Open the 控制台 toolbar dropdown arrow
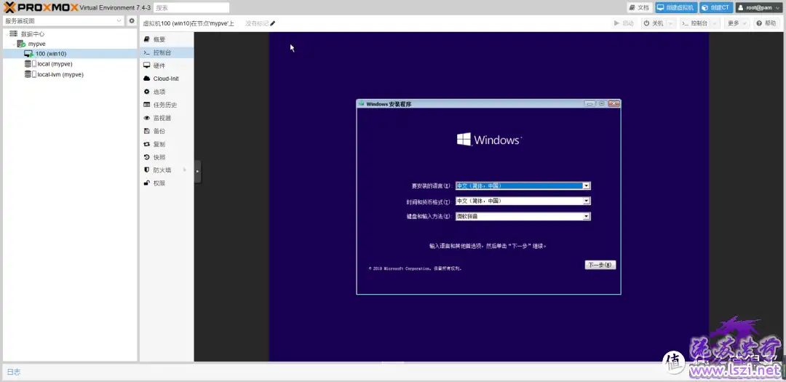786x382 pixels. pyautogui.click(x=715, y=23)
